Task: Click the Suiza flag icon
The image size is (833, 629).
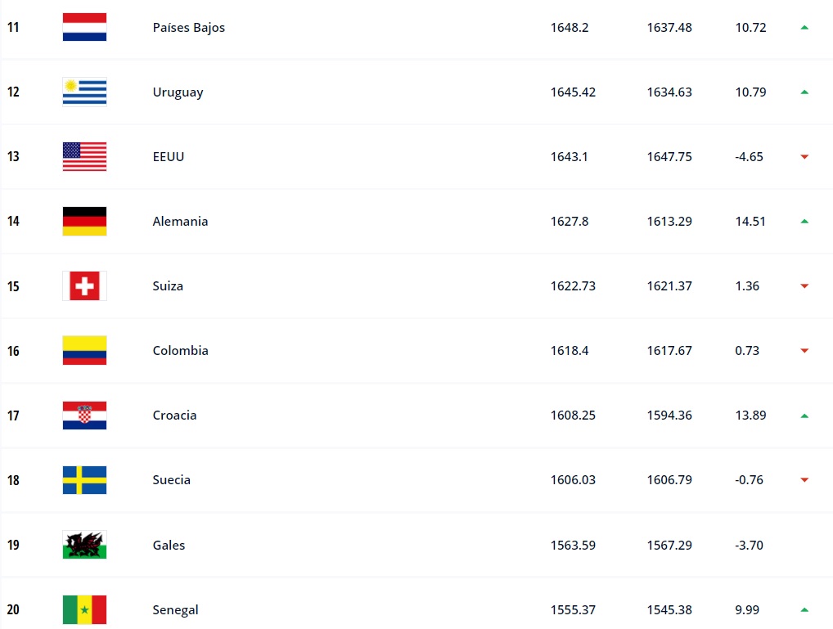Action: pos(84,285)
